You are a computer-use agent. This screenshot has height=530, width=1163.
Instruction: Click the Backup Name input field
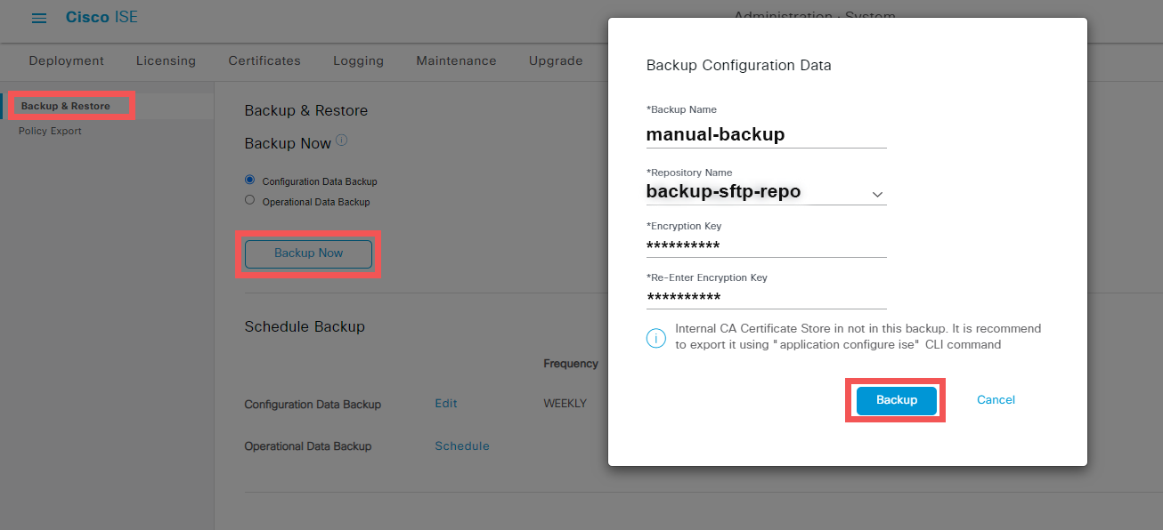coord(766,135)
